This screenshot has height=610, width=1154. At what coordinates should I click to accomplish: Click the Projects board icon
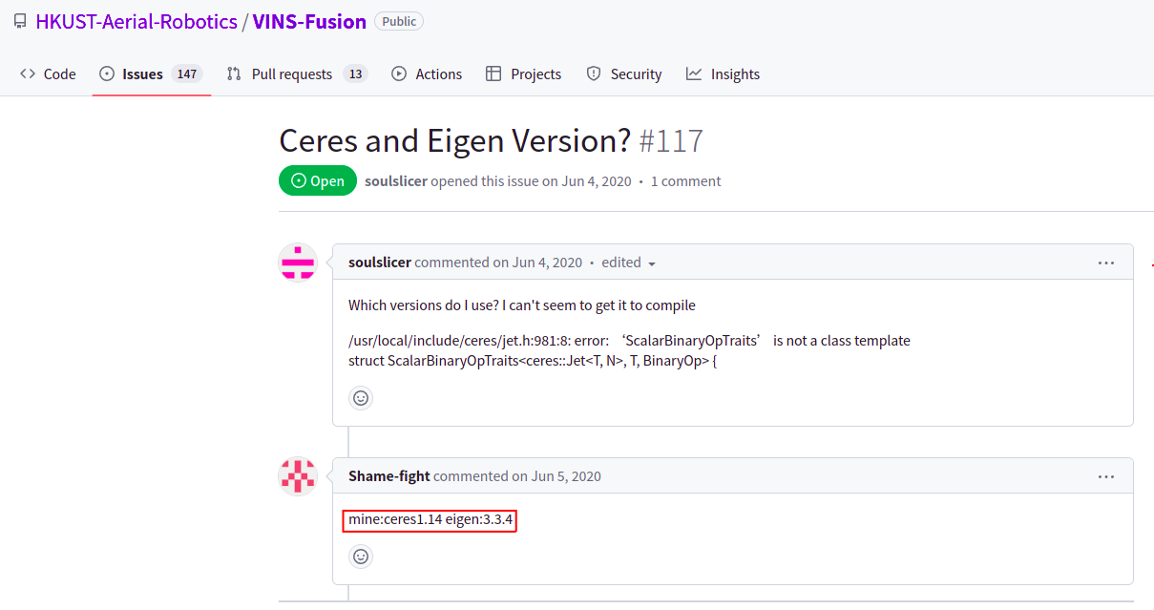pyautogui.click(x=493, y=74)
